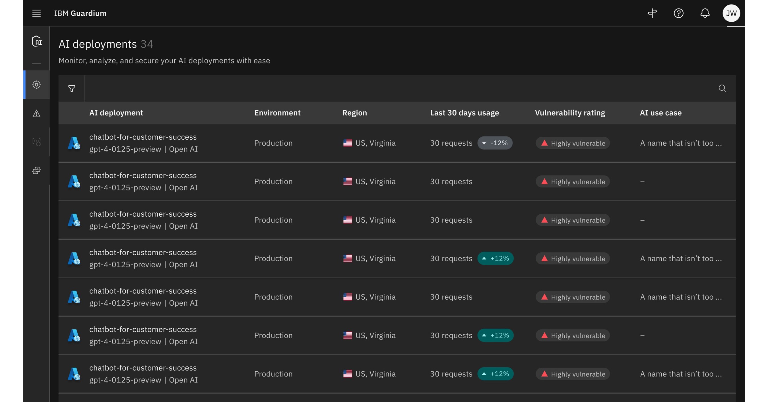The width and height of the screenshot is (768, 402).
Task: Click the Environment column header
Action: point(277,113)
